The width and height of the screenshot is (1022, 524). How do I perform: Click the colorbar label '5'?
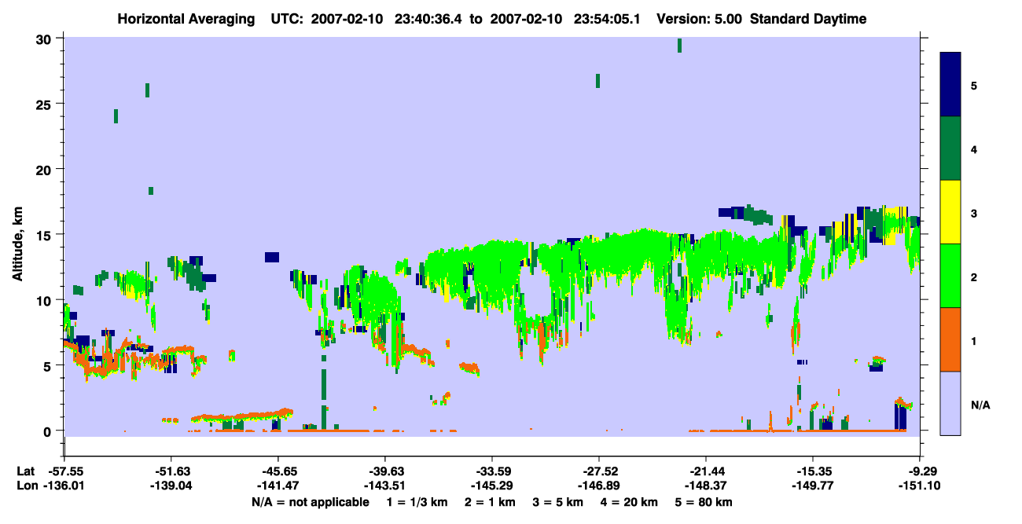(974, 85)
